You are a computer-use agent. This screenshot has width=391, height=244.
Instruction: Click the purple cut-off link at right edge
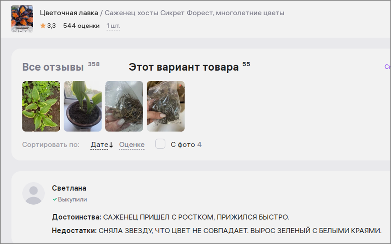387,67
